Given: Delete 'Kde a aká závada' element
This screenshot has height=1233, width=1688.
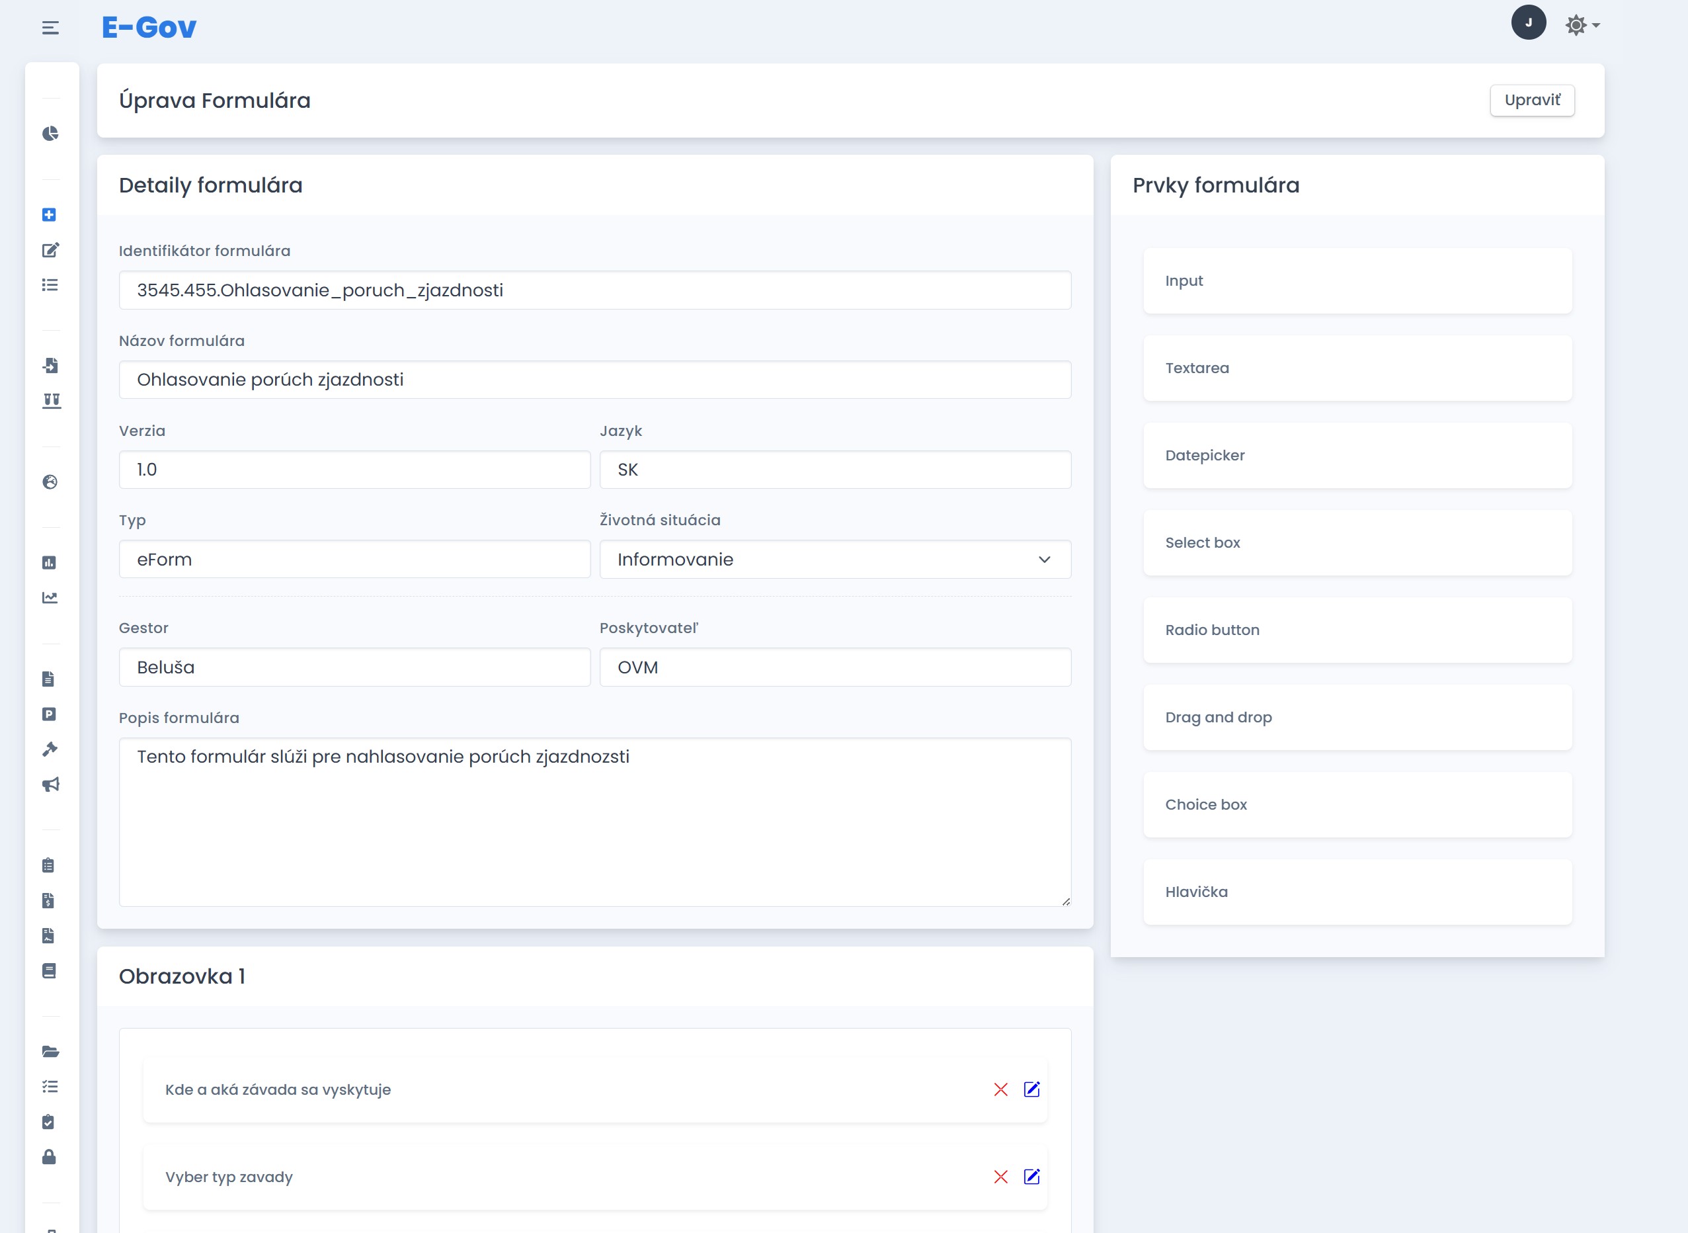Looking at the screenshot, I should point(1000,1089).
